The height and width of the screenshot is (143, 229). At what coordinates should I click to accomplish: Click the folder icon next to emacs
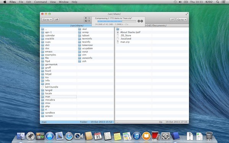coord(43,51)
